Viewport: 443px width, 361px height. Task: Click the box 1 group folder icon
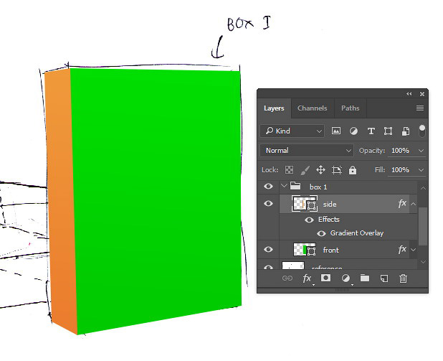tap(295, 186)
